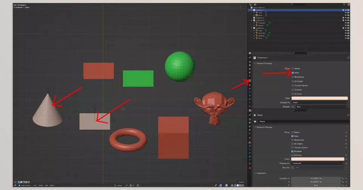This screenshot has height=190, width=363.
Task: Open the Select menu in viewport header
Action: tap(41, 185)
